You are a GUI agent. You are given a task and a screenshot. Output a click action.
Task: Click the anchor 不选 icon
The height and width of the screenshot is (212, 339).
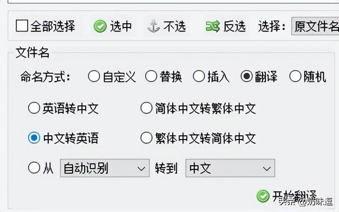point(153,26)
